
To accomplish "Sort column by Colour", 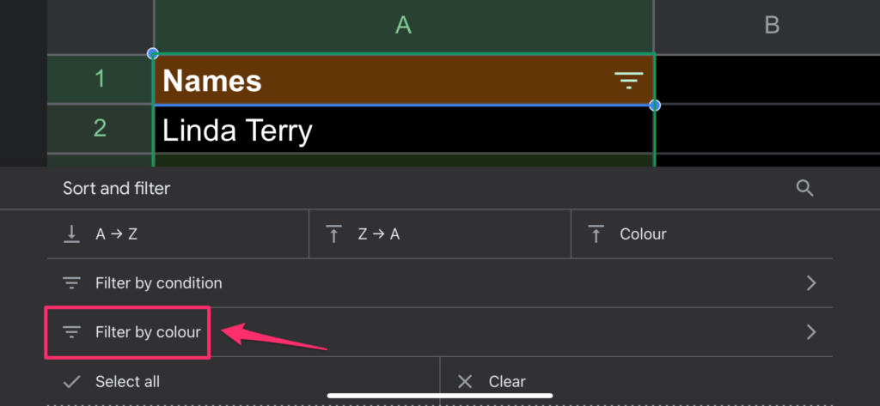I will [x=701, y=233].
